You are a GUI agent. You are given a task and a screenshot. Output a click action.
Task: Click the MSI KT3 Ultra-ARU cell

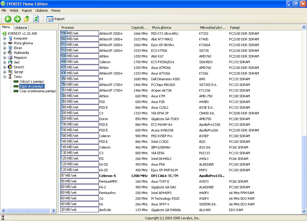(x=165, y=34)
